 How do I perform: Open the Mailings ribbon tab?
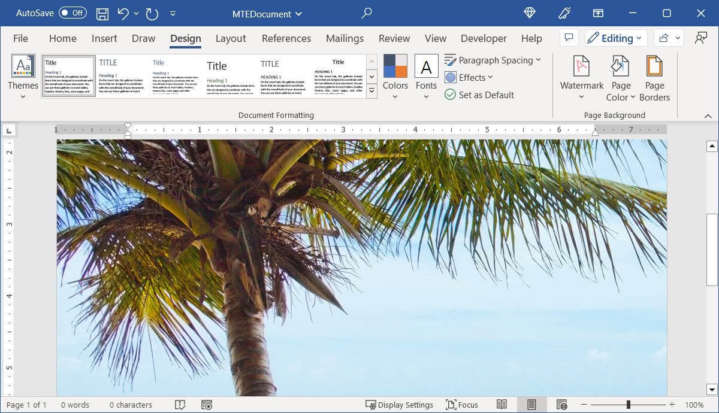[345, 38]
